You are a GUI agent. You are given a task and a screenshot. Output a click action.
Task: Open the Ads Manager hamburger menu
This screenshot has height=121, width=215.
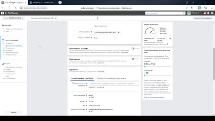(6, 13)
